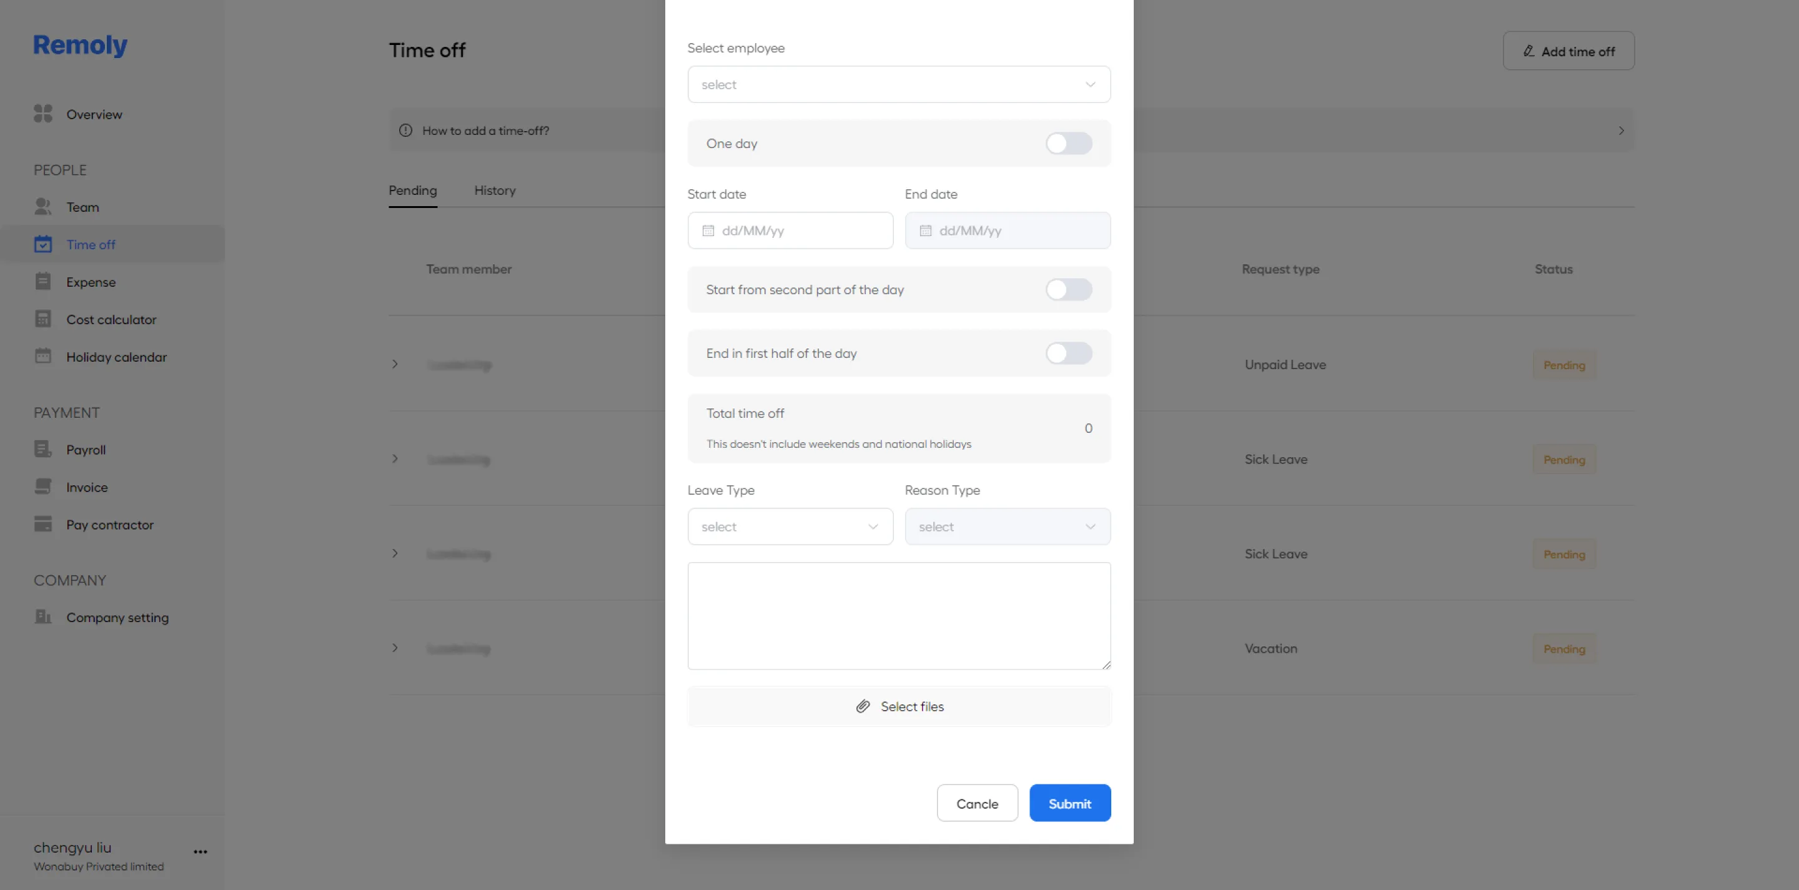This screenshot has width=1799, height=890.
Task: Click the Status column header
Action: (1553, 269)
